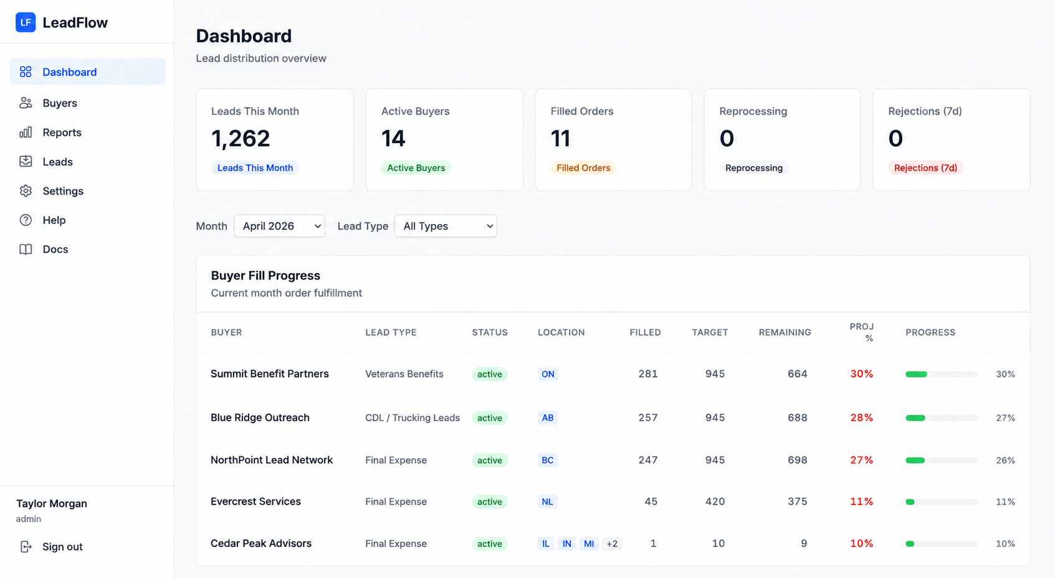Click the MI location tag
Viewport: 1055px width, 578px height.
tap(589, 544)
